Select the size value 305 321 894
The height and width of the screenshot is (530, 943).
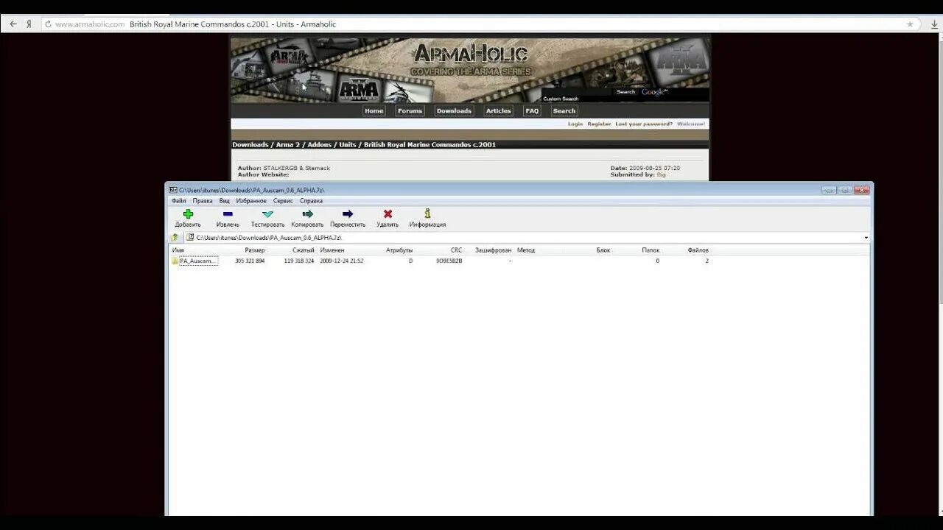pyautogui.click(x=250, y=261)
